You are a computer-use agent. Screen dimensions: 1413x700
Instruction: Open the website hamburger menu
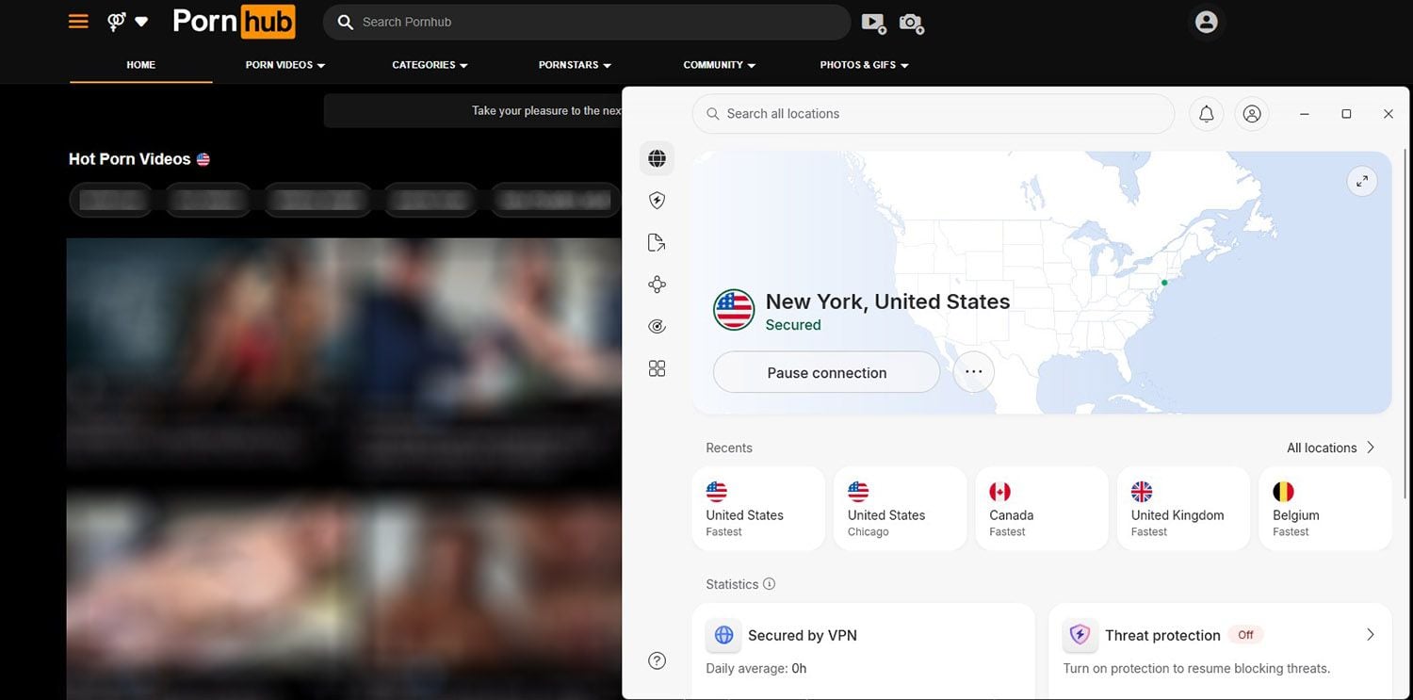pyautogui.click(x=78, y=21)
